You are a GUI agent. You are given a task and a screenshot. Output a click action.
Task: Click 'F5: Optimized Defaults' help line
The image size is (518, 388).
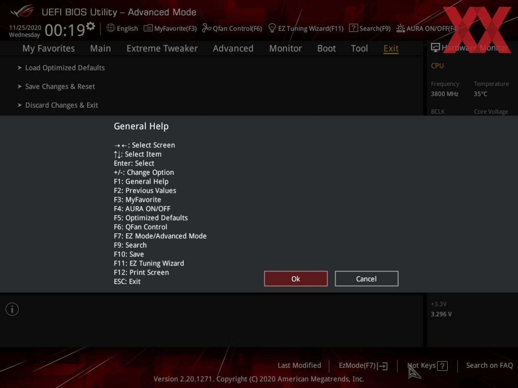pos(150,218)
